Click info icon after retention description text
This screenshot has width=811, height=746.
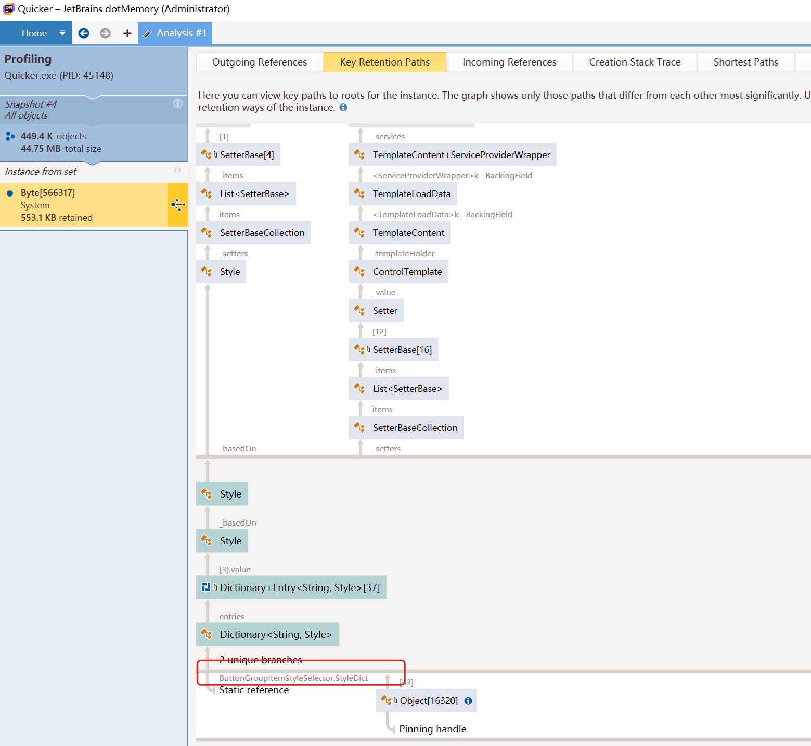[343, 108]
